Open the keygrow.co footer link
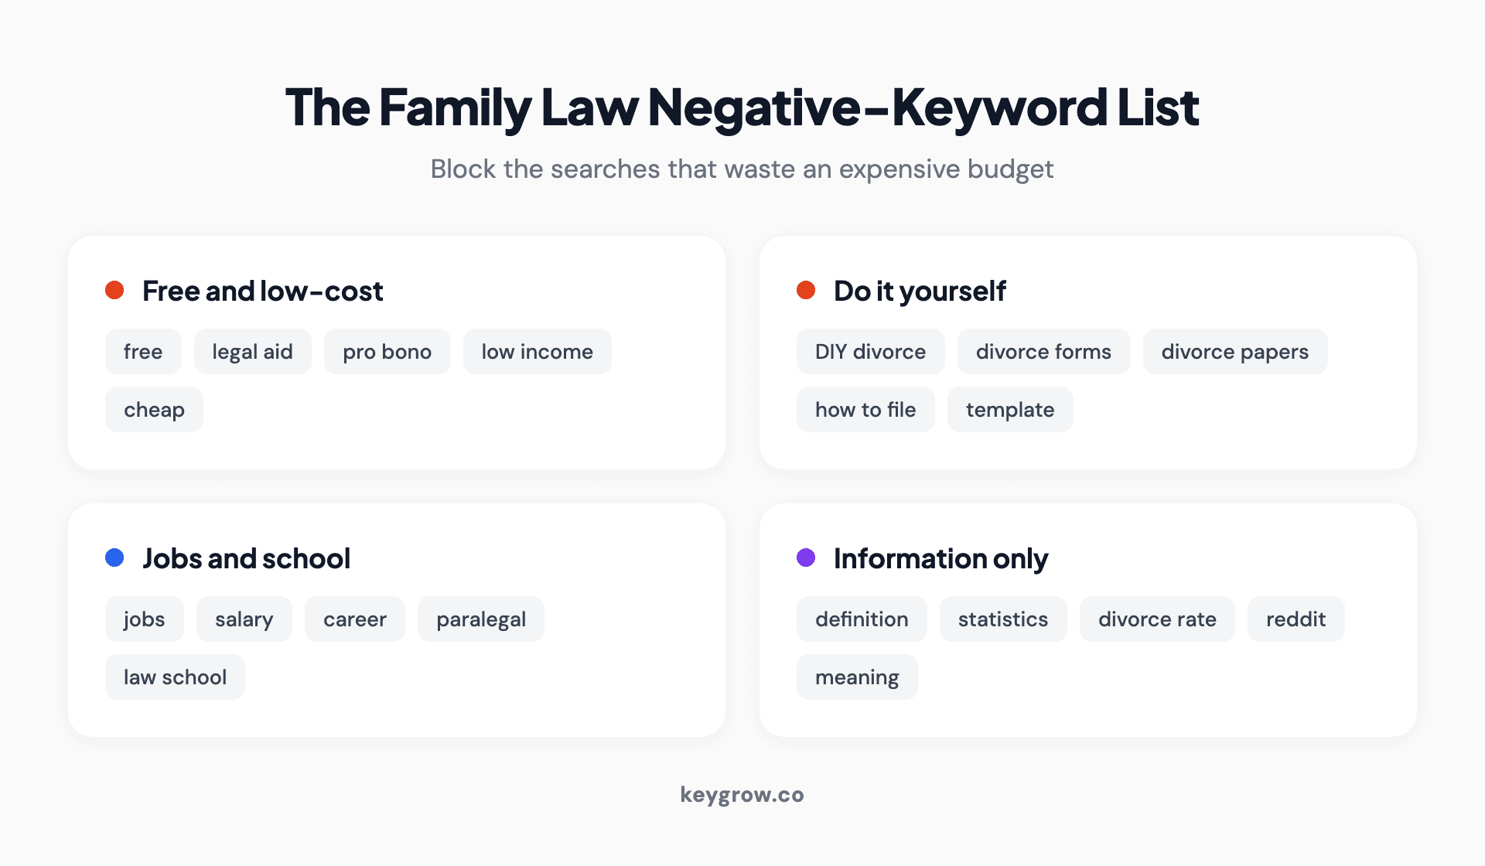The height and width of the screenshot is (866, 1485). pyautogui.click(x=742, y=795)
